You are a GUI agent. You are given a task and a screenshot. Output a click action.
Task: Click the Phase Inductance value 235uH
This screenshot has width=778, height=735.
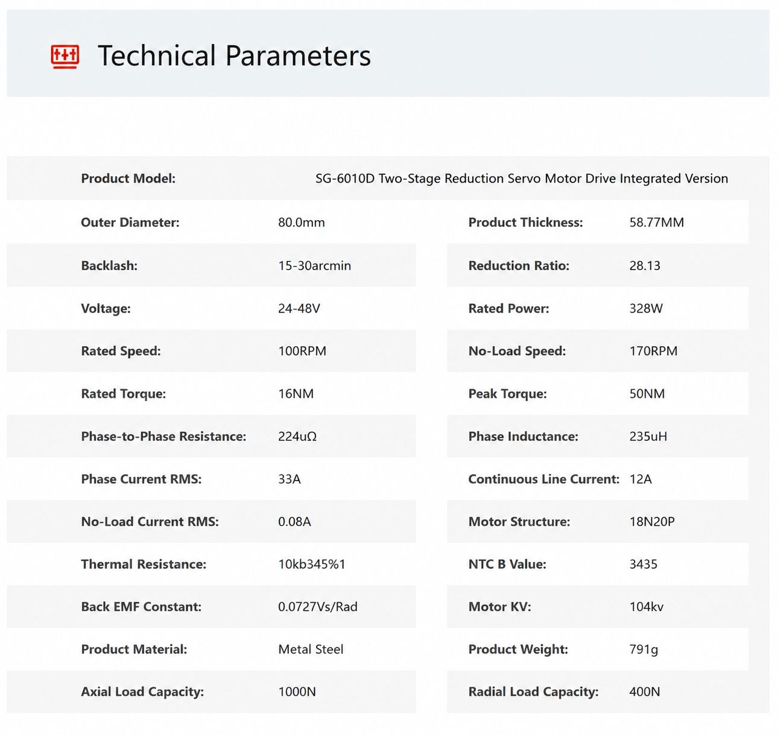coord(648,437)
